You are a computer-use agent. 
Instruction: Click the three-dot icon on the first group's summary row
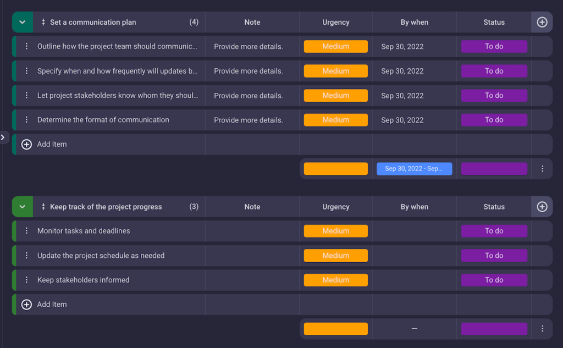pyautogui.click(x=542, y=169)
